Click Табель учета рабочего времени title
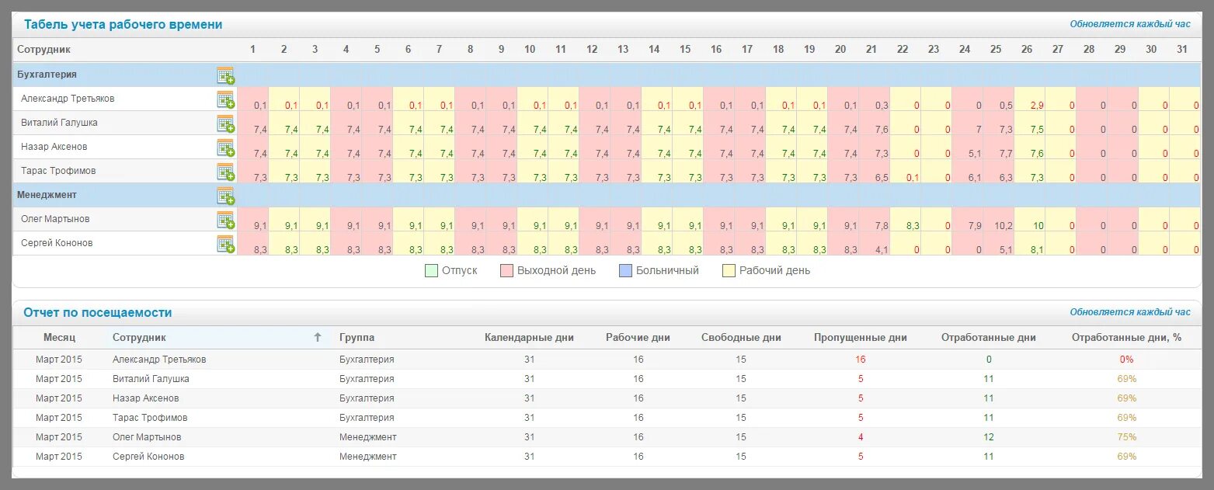The height and width of the screenshot is (490, 1214). pos(123,24)
